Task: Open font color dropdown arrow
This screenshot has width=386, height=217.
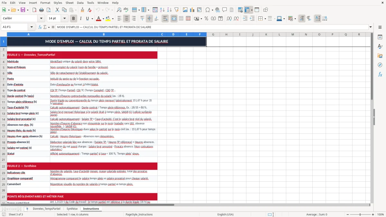Action: coord(103,18)
